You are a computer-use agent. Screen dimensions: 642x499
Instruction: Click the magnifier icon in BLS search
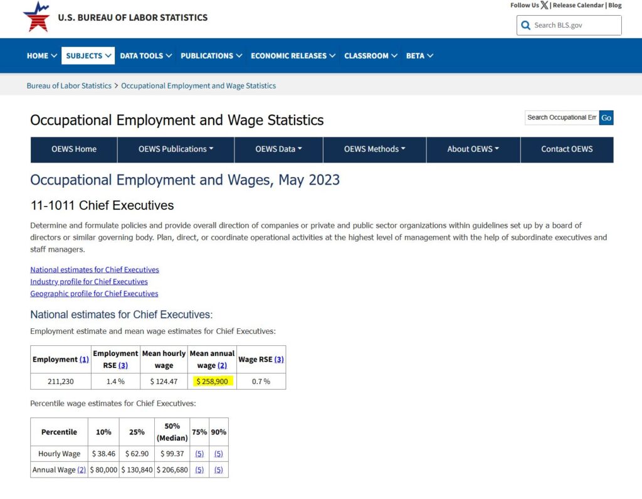tap(526, 26)
